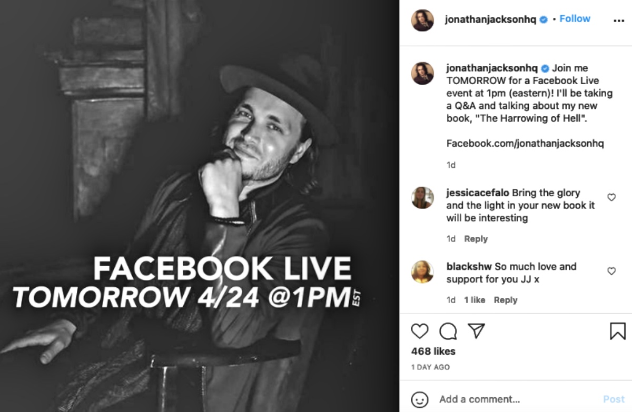Like jessicacefalo's comment

[611, 197]
